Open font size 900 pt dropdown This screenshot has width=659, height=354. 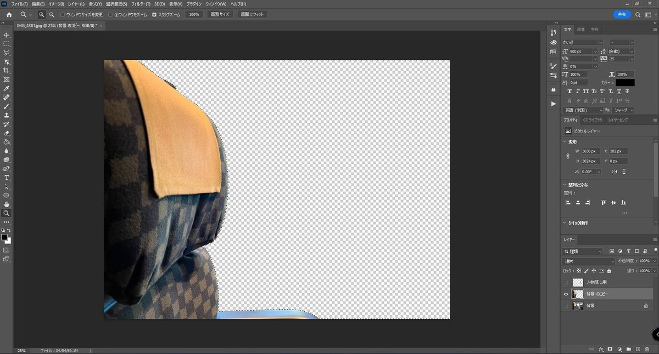595,51
